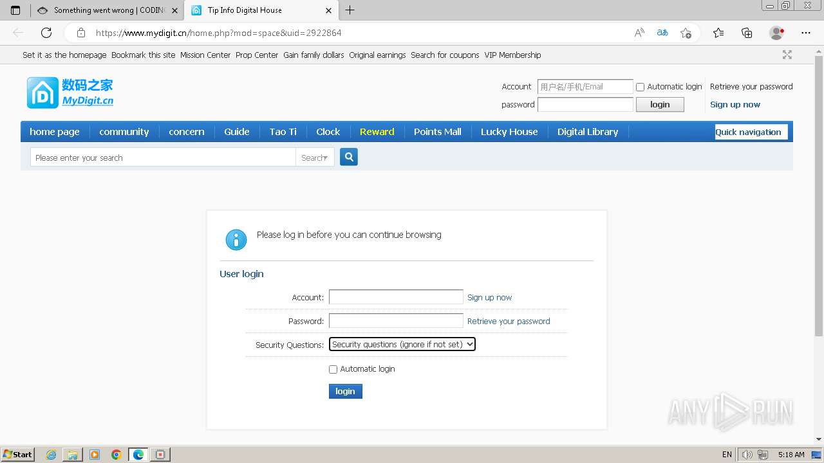
Task: Click the volume speaker tray icon
Action: pos(747,455)
